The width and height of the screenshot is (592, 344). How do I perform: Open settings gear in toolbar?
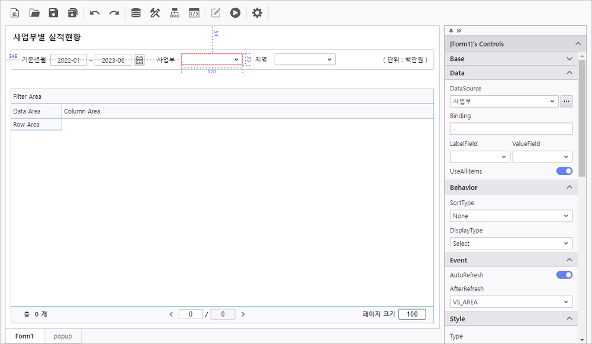pos(257,13)
